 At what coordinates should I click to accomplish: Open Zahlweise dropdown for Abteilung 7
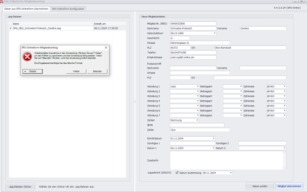(x=284, y=116)
